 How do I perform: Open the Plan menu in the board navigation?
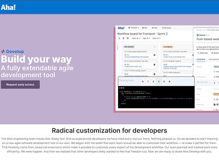pyautogui.click(x=145, y=28)
